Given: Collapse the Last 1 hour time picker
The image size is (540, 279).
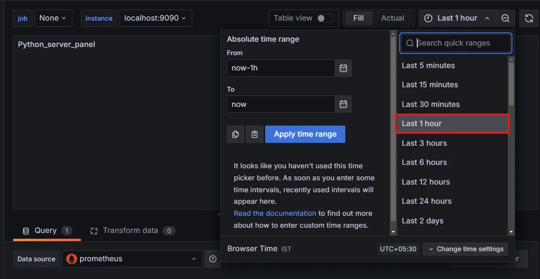Looking at the screenshot, I should (457, 18).
